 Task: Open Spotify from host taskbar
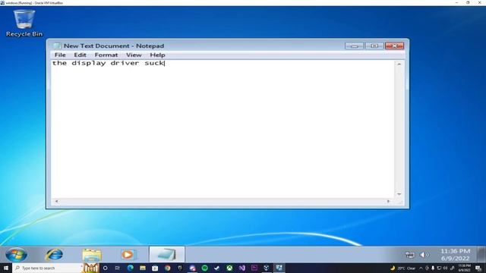[204, 268]
